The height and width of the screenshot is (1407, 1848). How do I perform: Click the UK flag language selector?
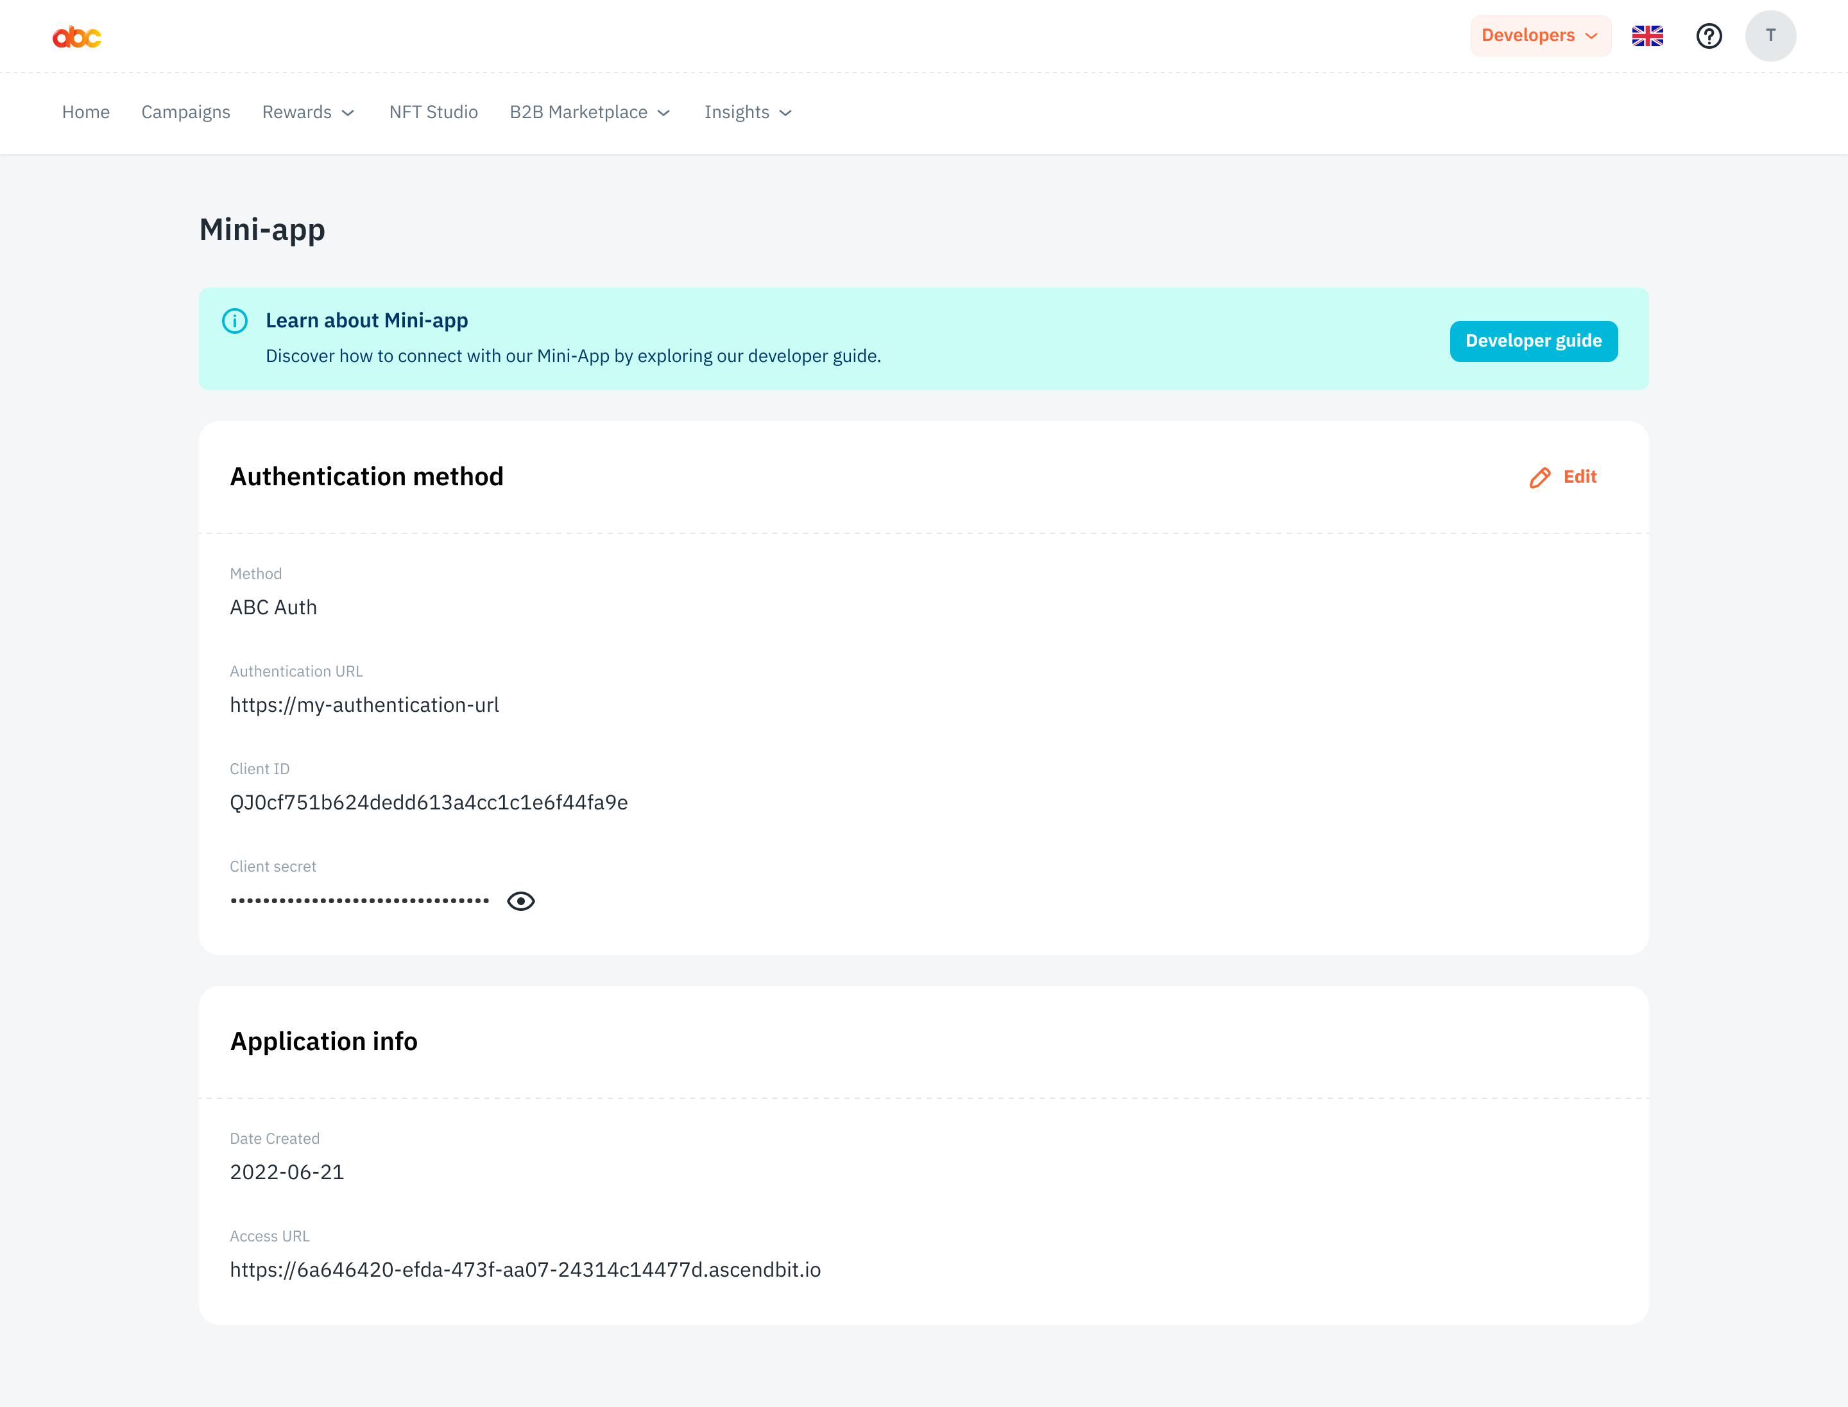[x=1647, y=35]
